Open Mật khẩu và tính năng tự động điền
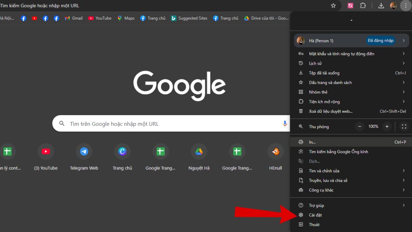This screenshot has width=412, height=232. (352, 54)
